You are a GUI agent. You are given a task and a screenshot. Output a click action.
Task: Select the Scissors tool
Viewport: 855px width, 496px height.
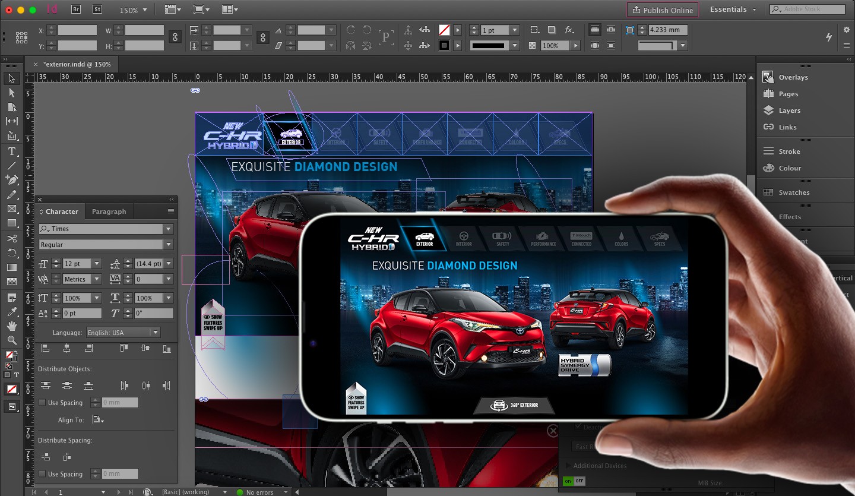tap(11, 238)
